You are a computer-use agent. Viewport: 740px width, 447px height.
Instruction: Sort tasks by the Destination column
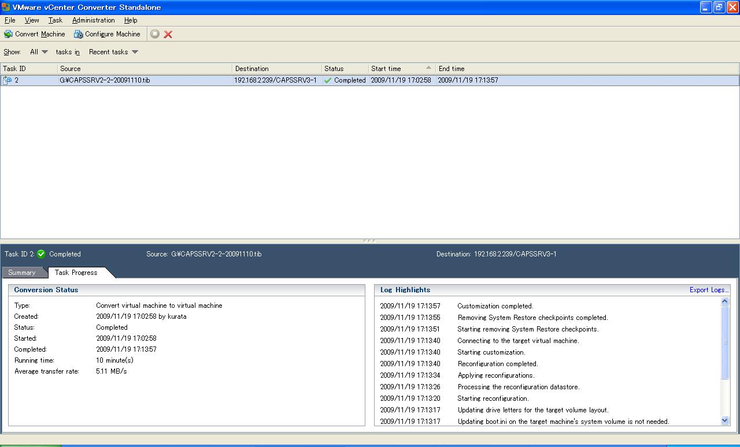[277, 69]
